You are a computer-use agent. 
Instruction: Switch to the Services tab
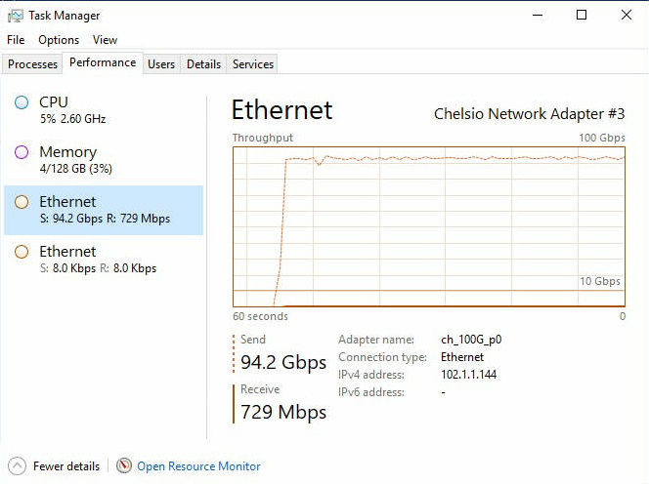click(253, 64)
